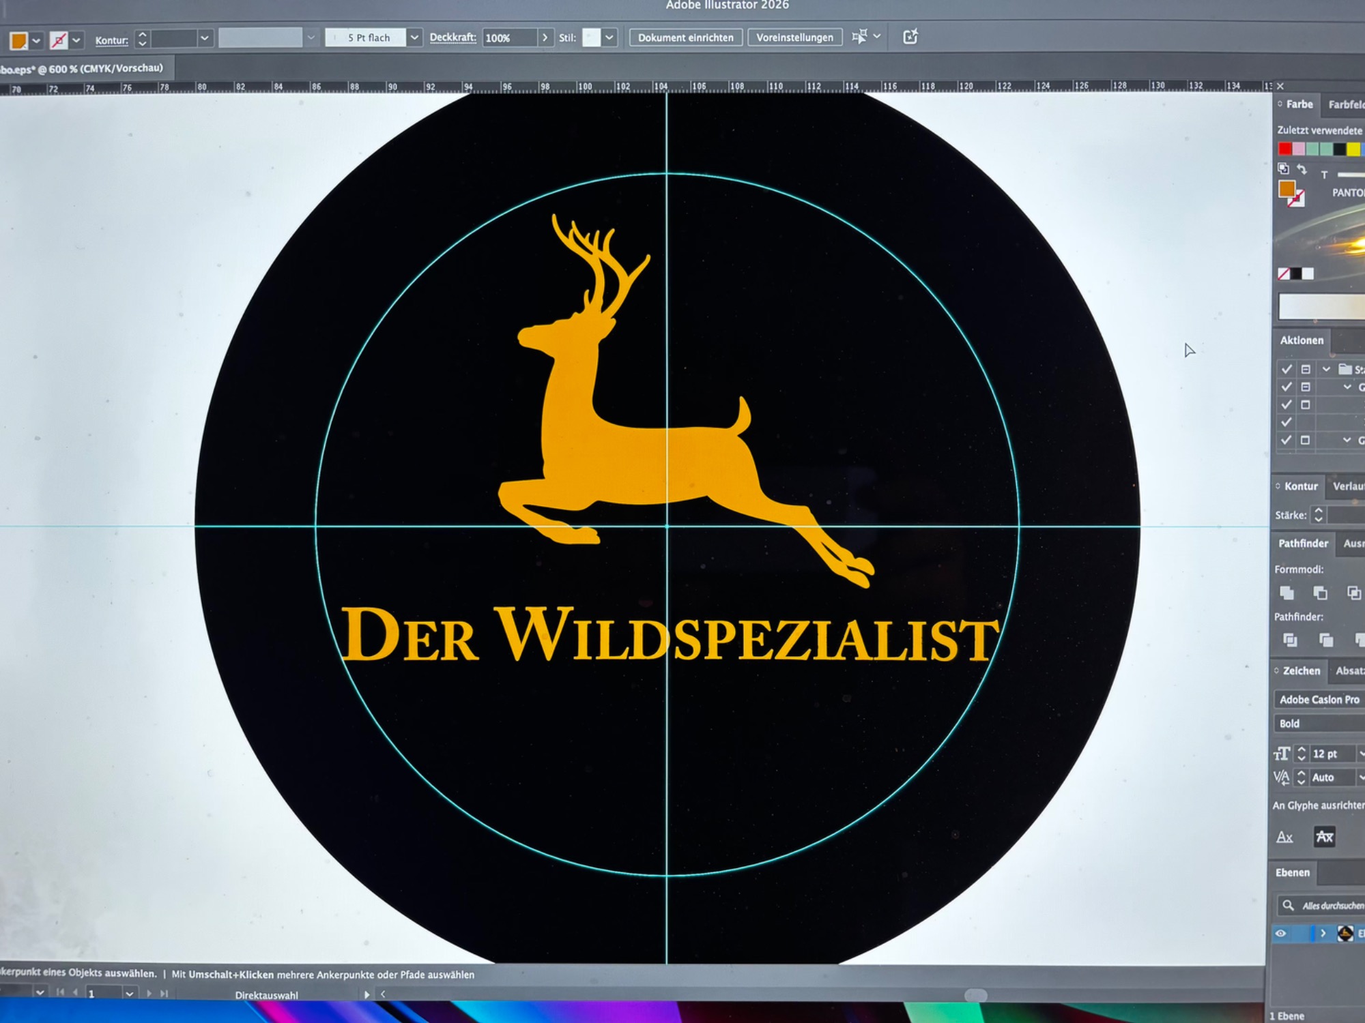This screenshot has height=1023, width=1365.
Task: Click the Trim pathfinder icon
Action: click(1325, 640)
